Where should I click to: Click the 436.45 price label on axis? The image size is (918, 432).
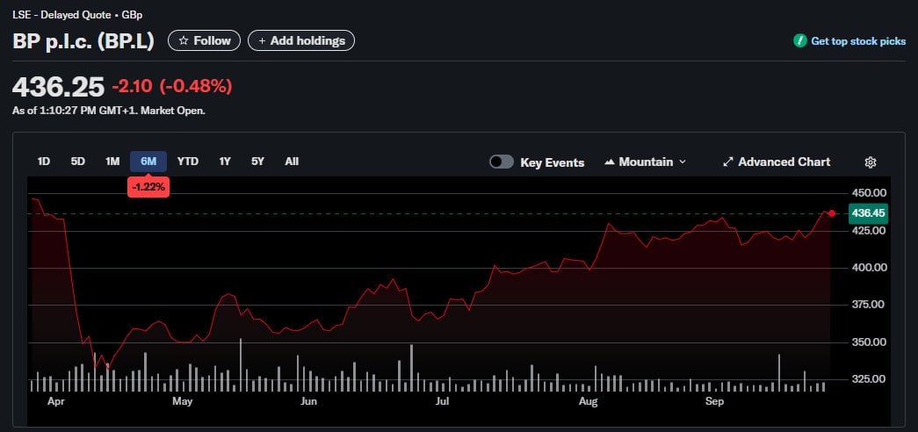[868, 213]
